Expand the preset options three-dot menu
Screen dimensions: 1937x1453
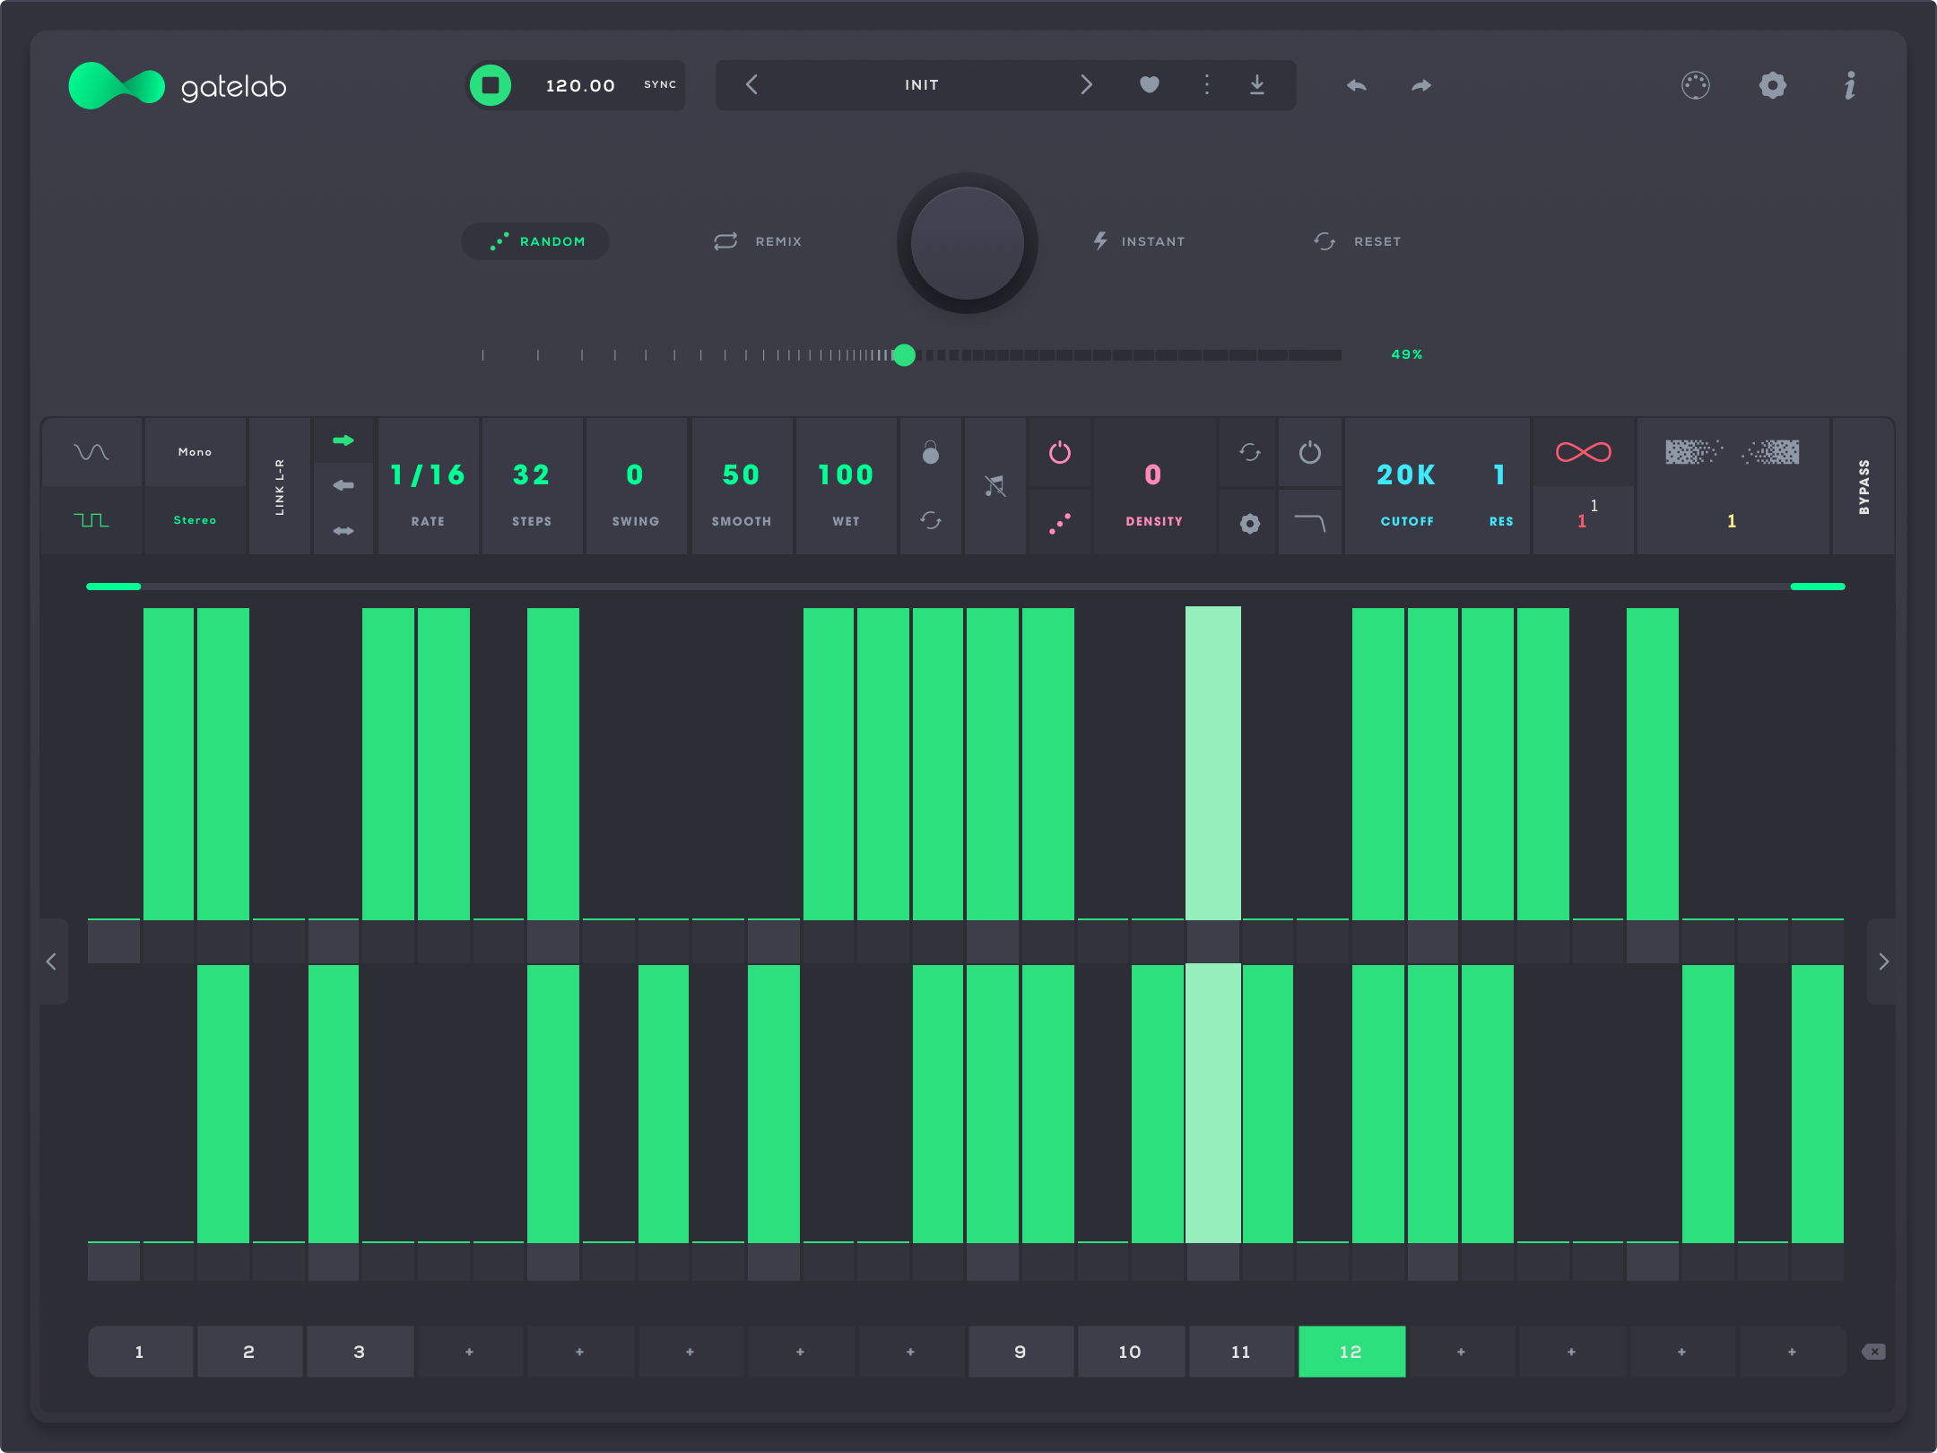click(x=1206, y=84)
